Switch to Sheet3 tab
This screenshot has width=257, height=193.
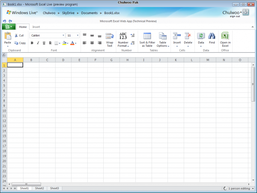[54, 188]
